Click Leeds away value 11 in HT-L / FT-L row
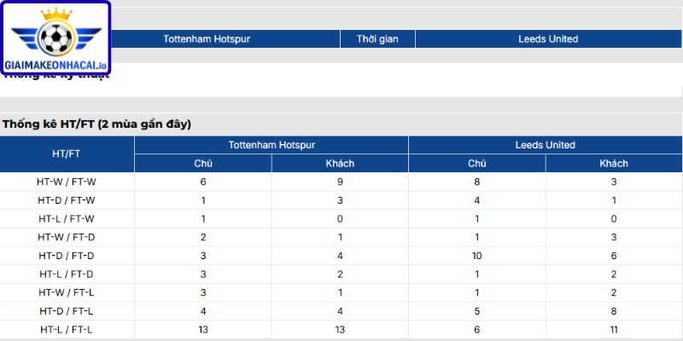683x341 pixels. tap(614, 330)
